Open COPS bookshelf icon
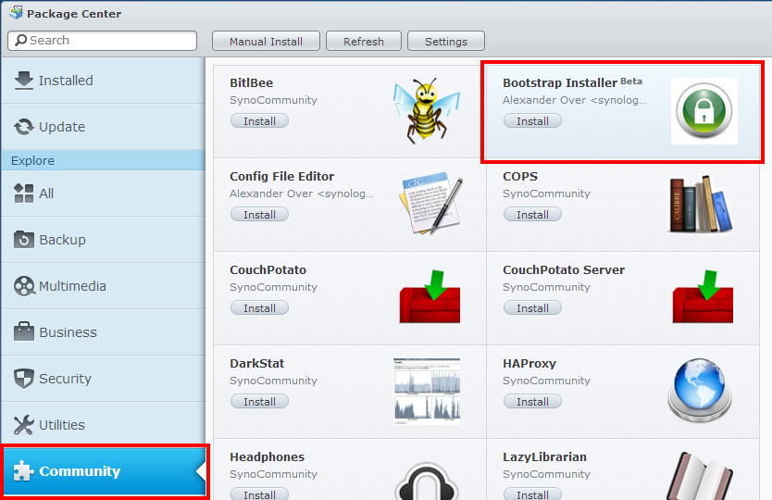This screenshot has height=500, width=772. (x=700, y=204)
